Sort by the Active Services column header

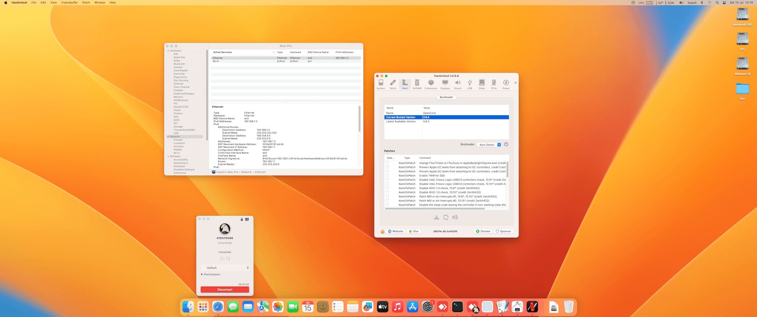pos(243,52)
